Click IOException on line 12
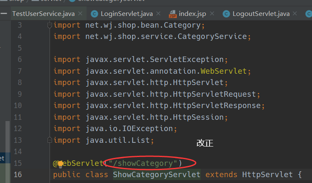Viewport: 312px width, 183px height. coord(147,129)
